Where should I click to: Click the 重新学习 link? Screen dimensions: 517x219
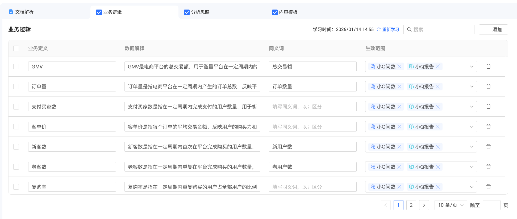(391, 29)
